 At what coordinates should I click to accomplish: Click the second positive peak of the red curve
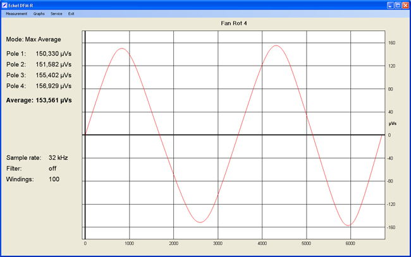click(276, 45)
